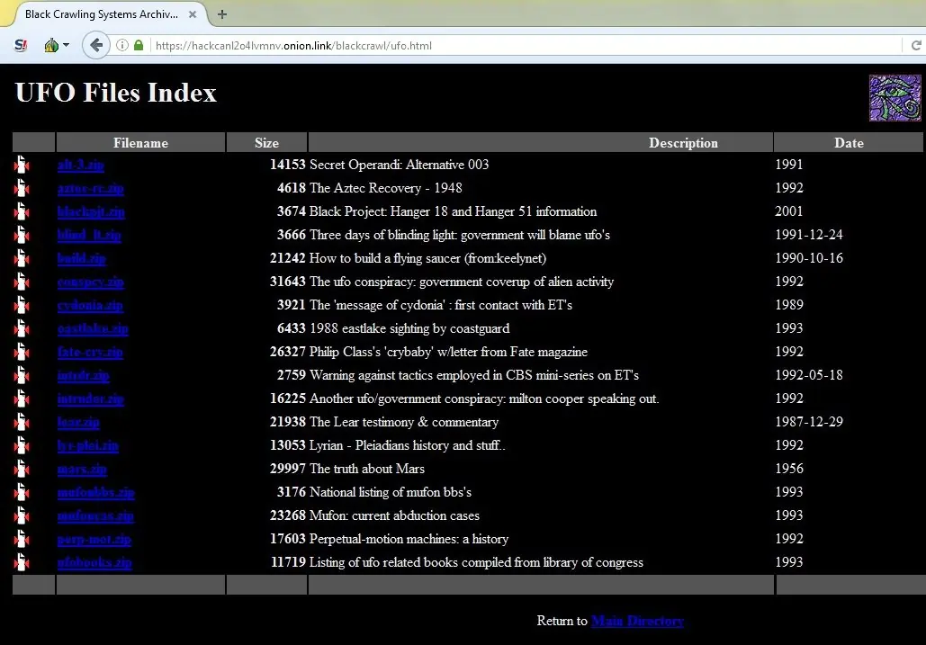Click the S! extension icon in the toolbar
926x645 pixels.
pos(21,46)
